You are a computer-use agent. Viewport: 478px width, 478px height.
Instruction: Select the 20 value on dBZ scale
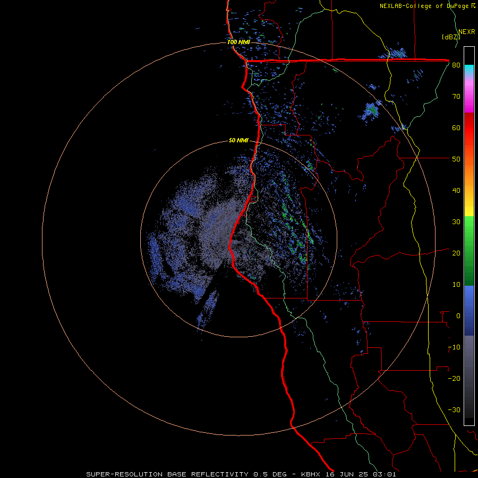click(456, 253)
